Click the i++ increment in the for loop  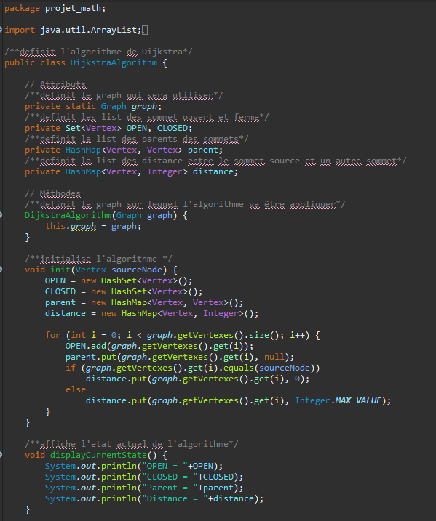[x=297, y=335]
